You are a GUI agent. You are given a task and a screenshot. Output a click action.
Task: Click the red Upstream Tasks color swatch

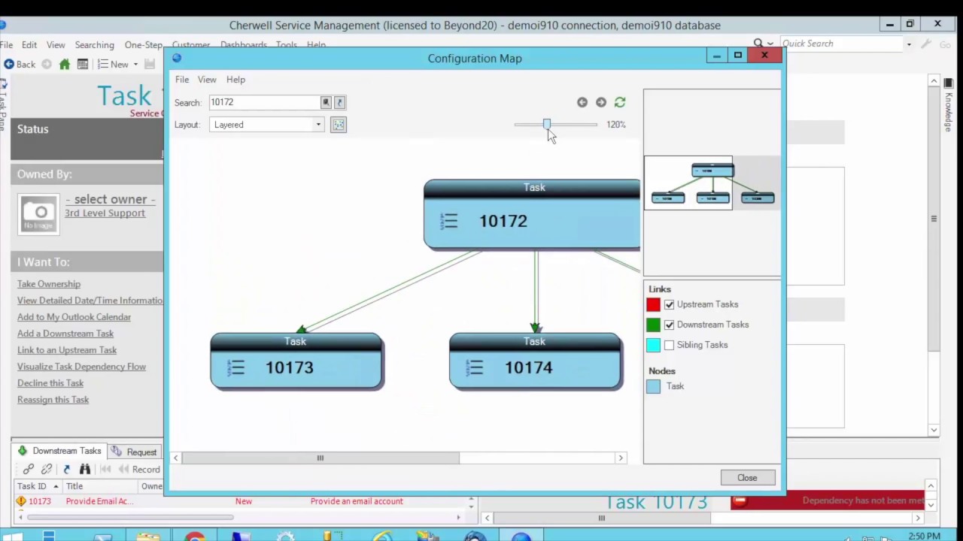click(x=653, y=304)
